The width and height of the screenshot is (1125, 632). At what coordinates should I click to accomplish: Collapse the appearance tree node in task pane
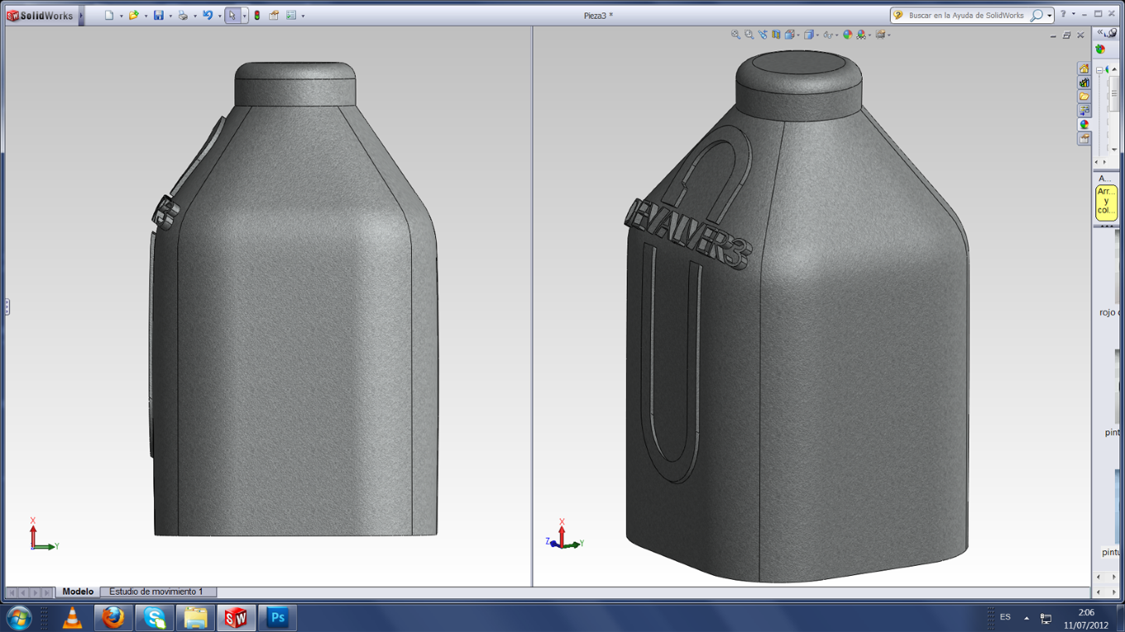[1099, 70]
